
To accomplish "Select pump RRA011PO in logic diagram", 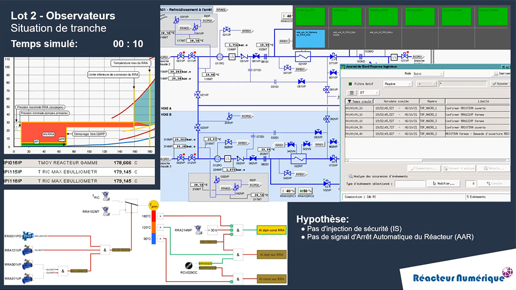I will (28, 236).
